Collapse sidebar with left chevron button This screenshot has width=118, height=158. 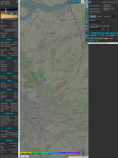(x=87, y=6)
